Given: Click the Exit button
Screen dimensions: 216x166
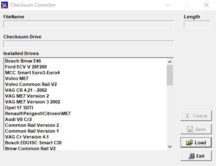Looking at the screenshot, I should tap(196, 156).
